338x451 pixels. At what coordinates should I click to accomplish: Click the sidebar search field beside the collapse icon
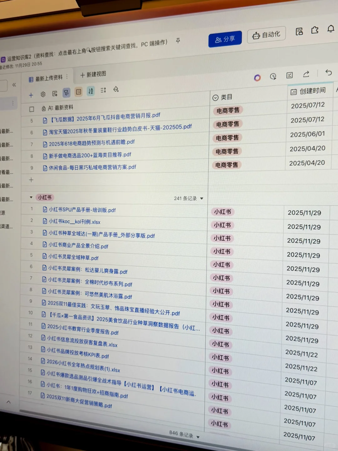tap(3, 86)
